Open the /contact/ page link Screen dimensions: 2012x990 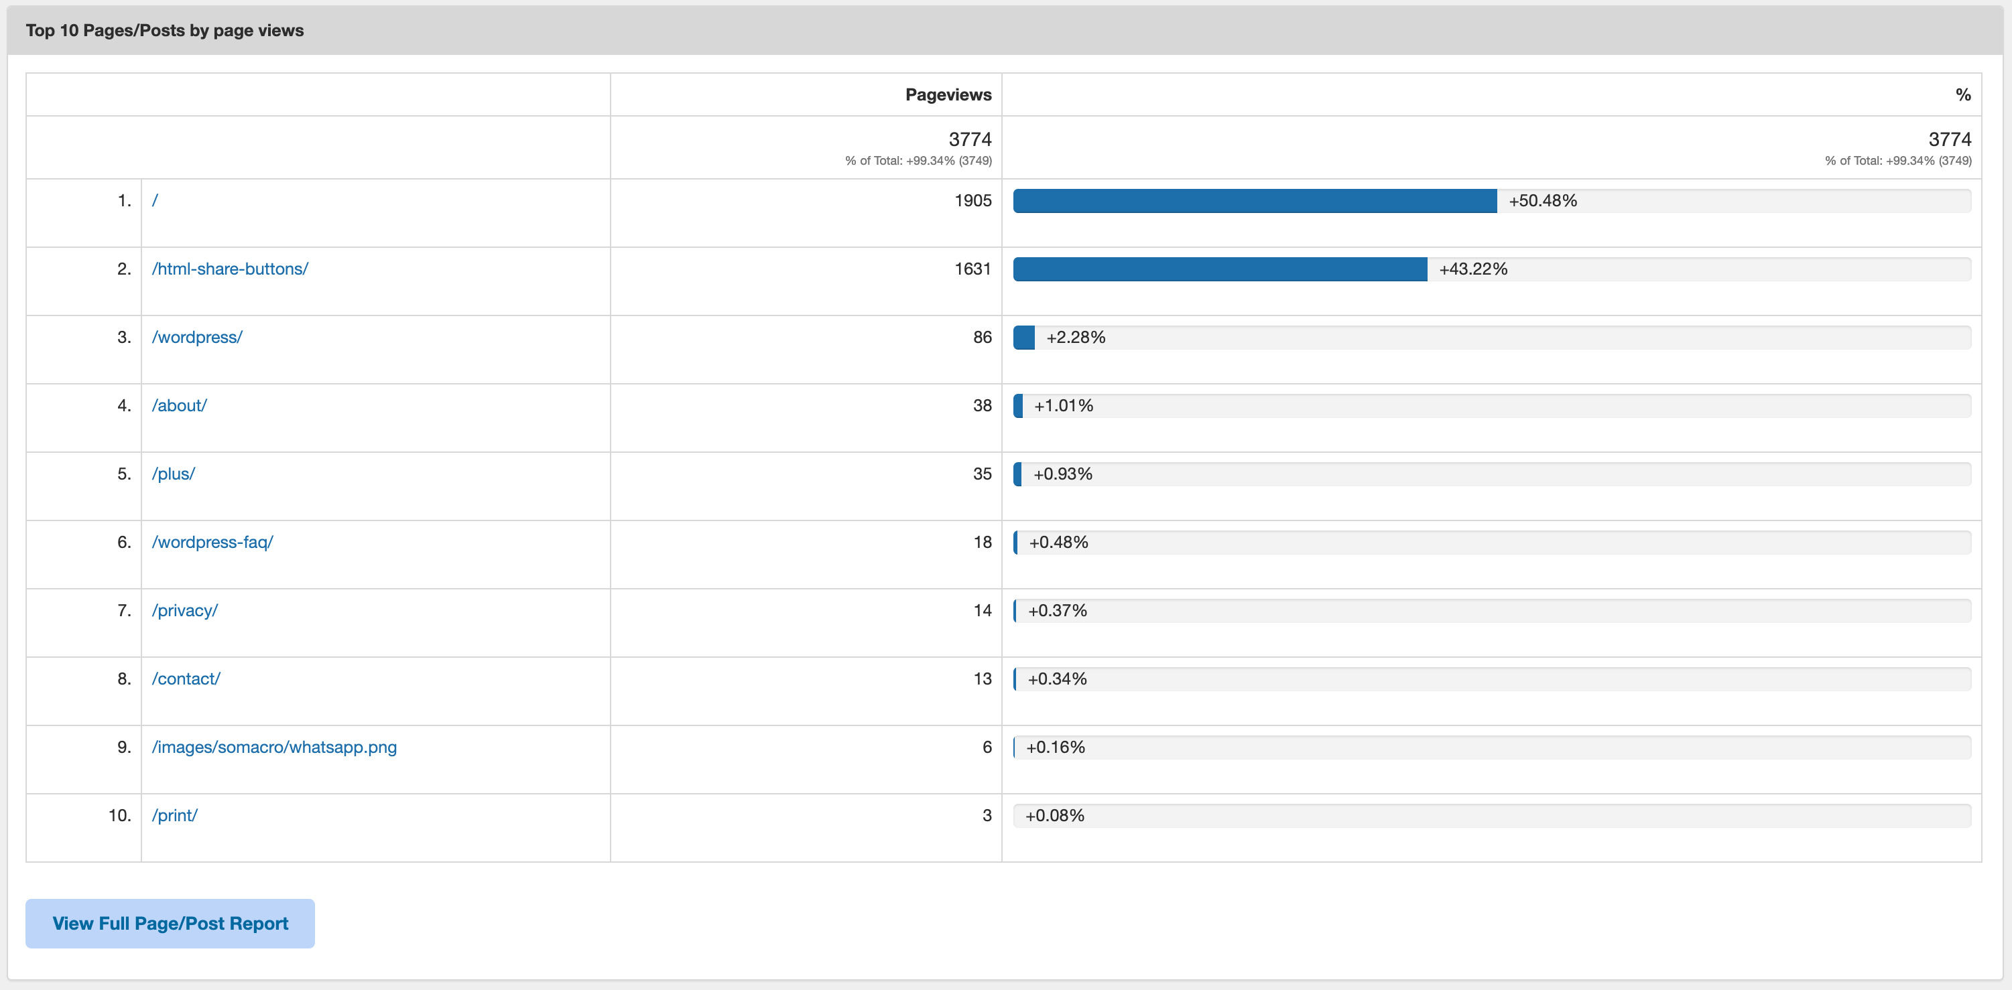coord(186,679)
